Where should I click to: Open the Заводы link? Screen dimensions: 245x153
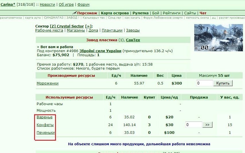tap(133, 30)
